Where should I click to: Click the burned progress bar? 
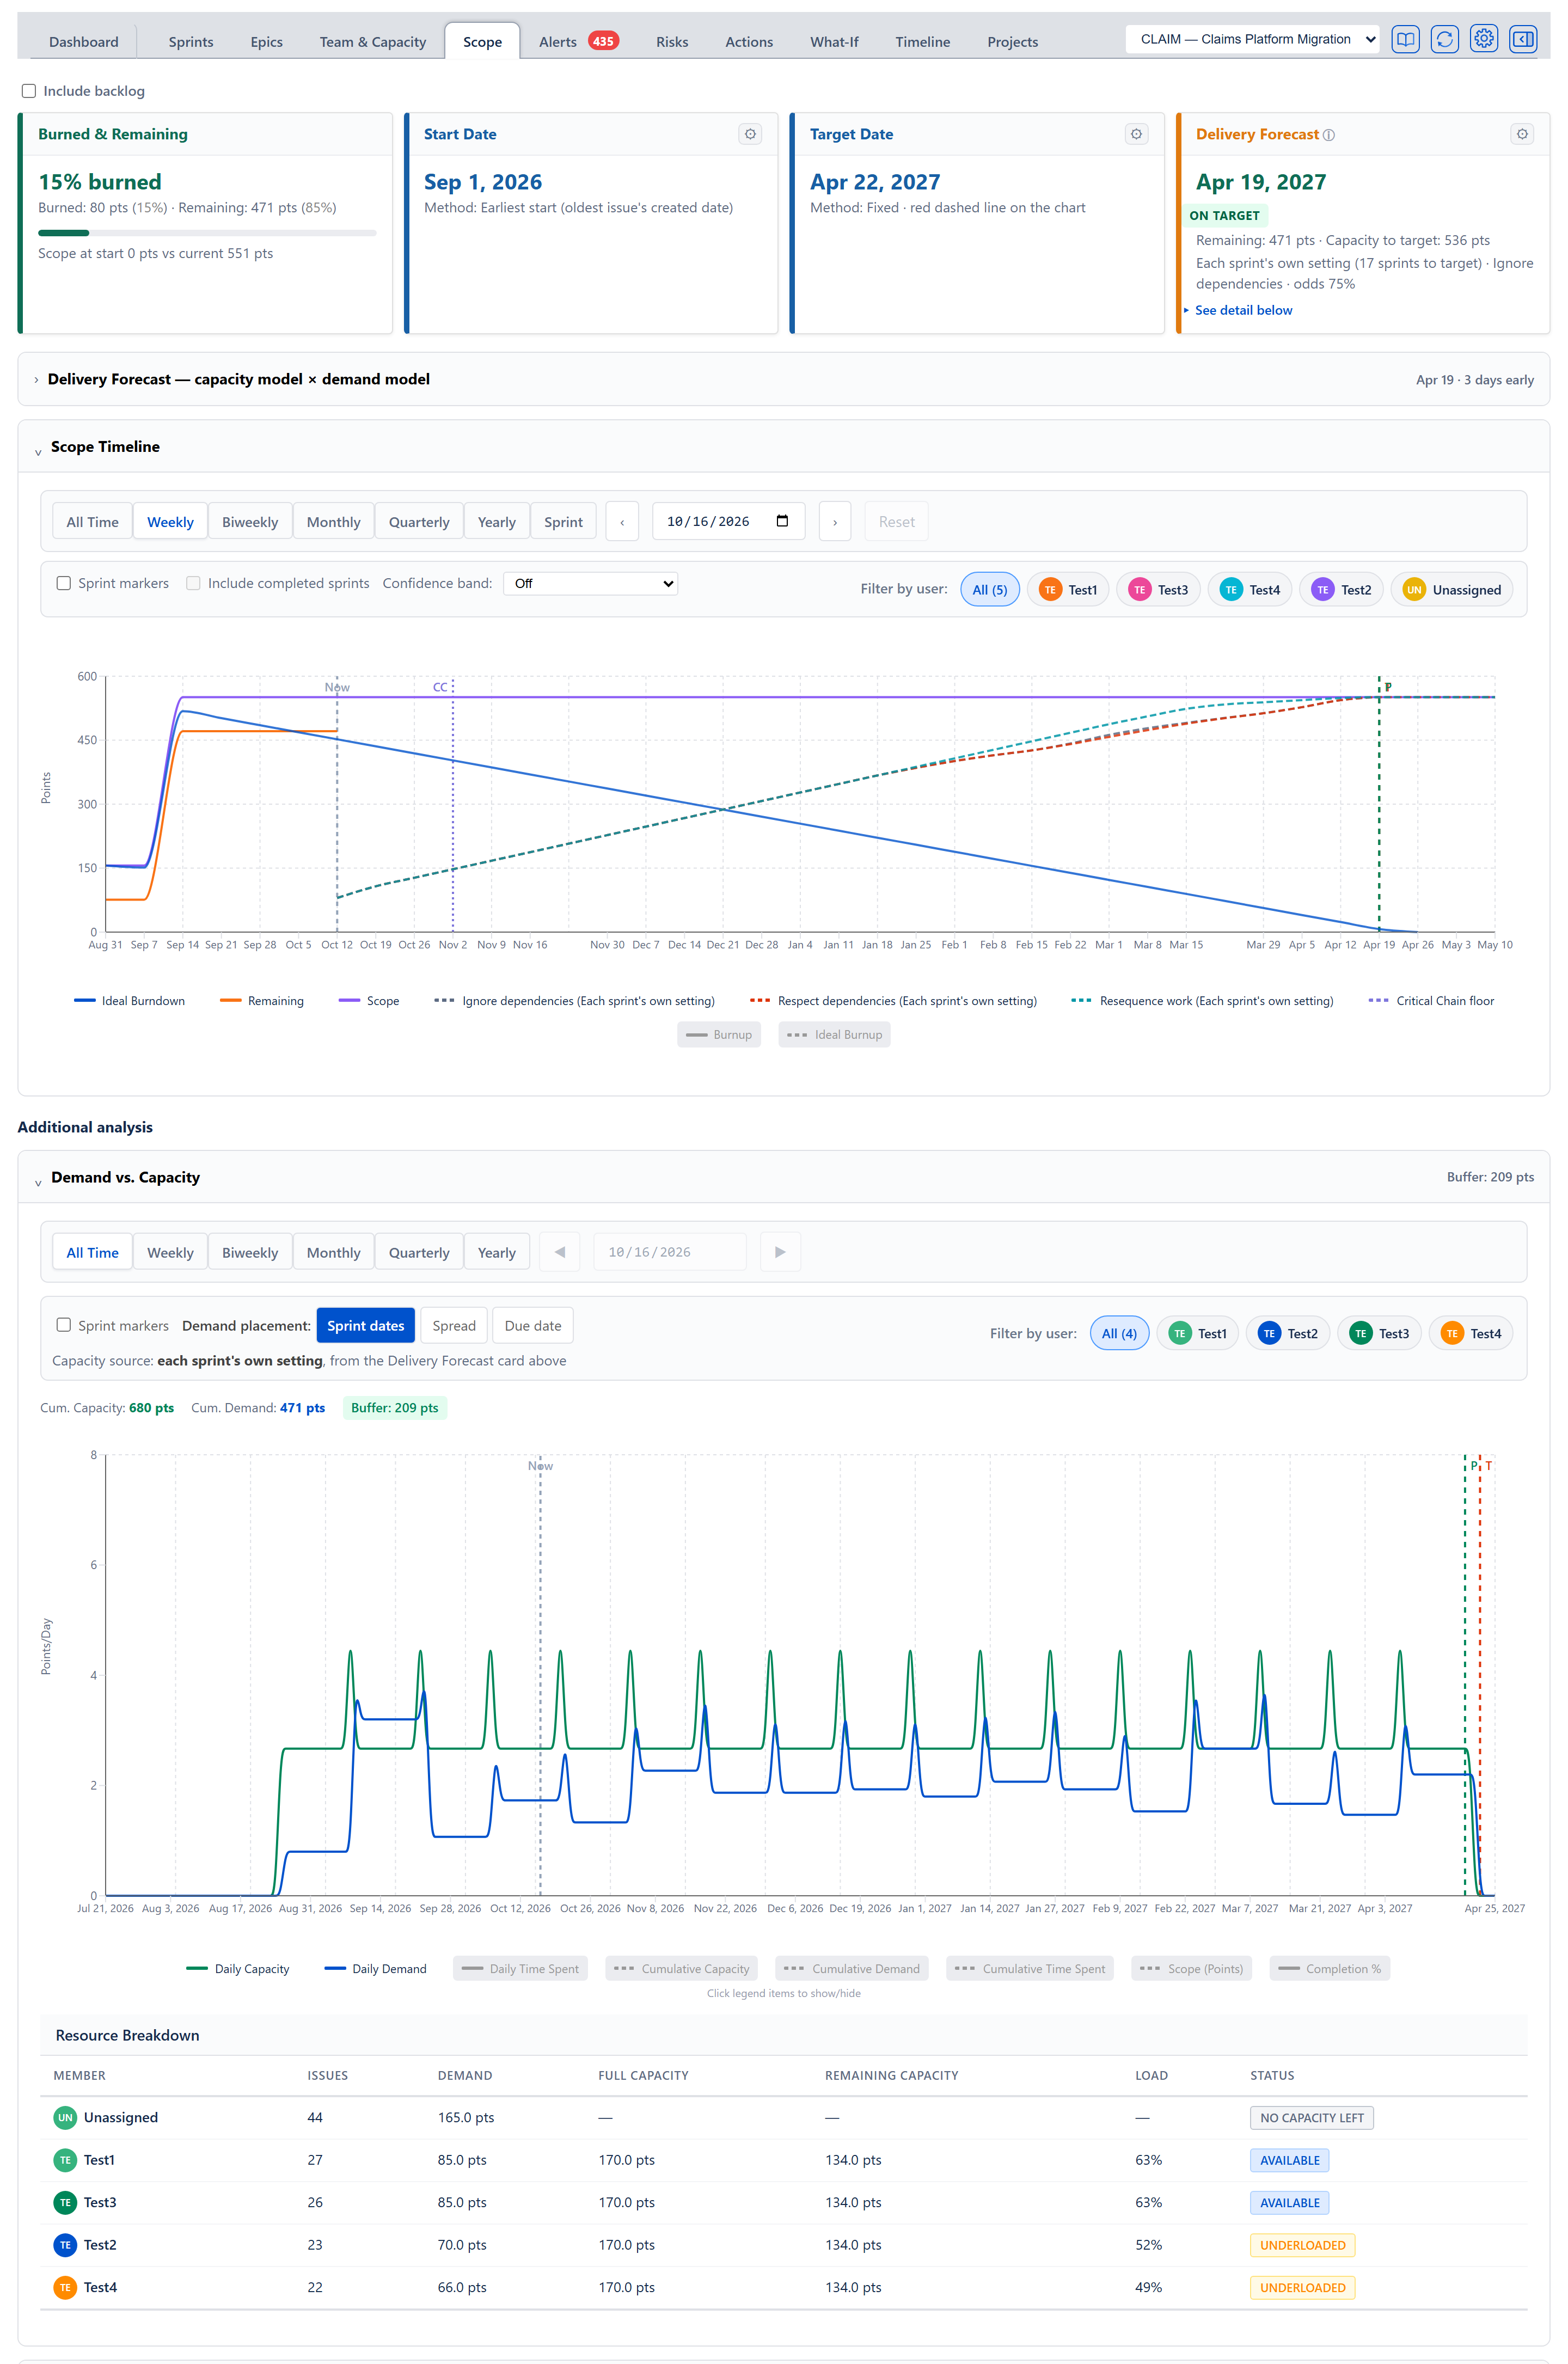point(207,233)
